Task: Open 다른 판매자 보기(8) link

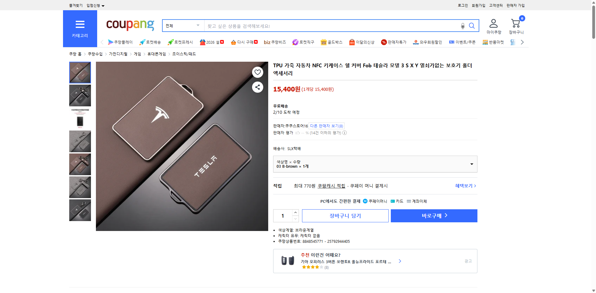Action: 326,126
